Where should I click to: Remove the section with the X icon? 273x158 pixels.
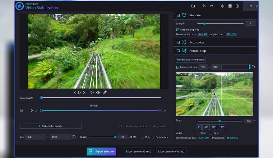(x=165, y=110)
